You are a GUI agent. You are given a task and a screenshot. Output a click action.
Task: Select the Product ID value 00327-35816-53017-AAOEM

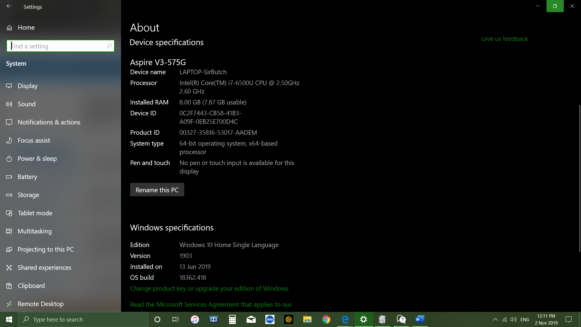coord(218,133)
